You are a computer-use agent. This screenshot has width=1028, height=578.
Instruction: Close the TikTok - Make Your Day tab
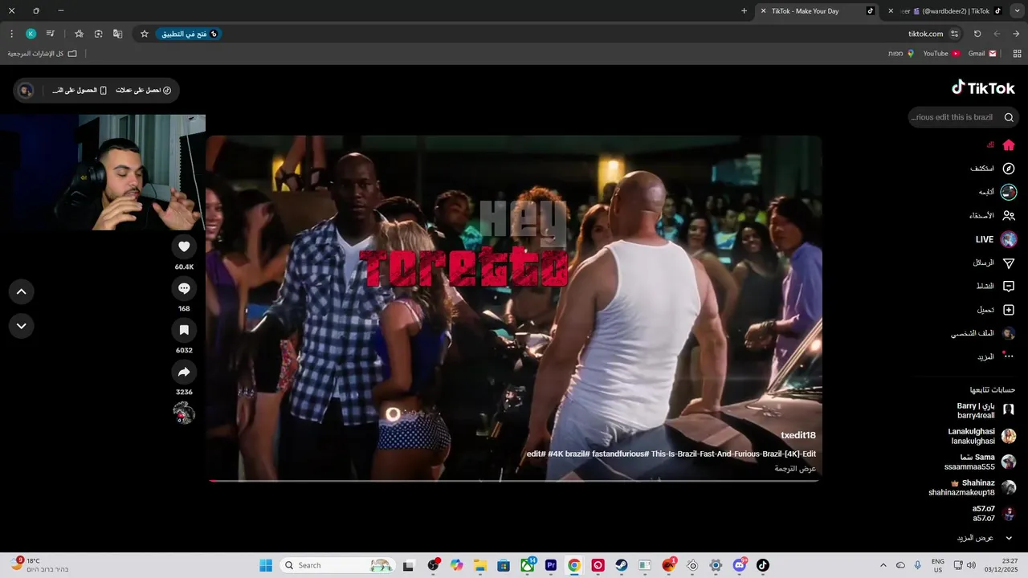pyautogui.click(x=763, y=11)
